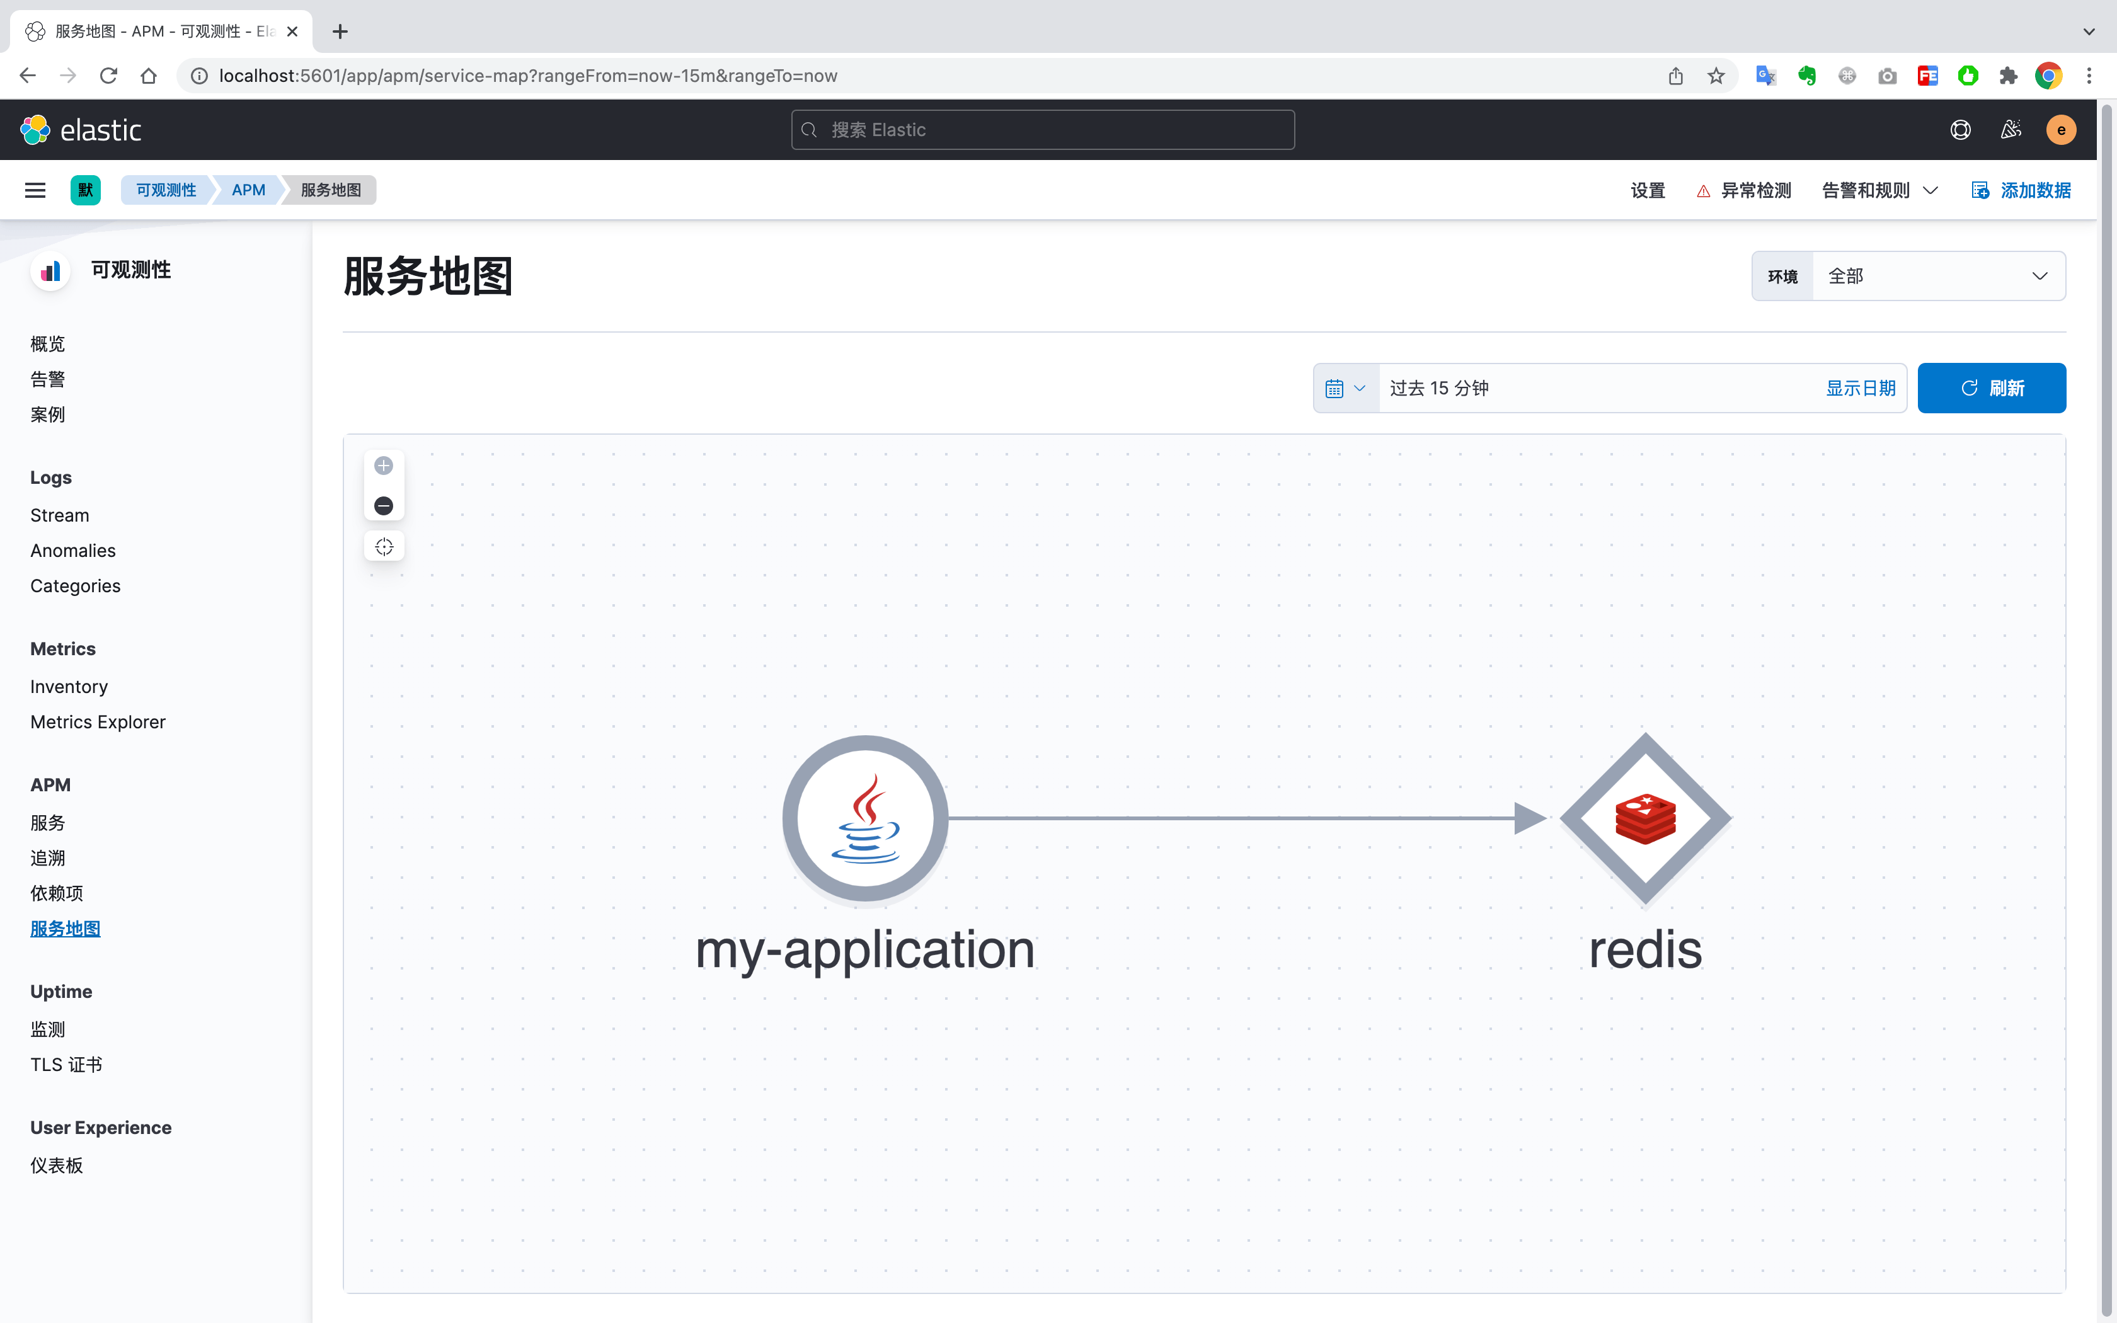
Task: Open the tab search chevron in Chrome
Action: pos(2089,31)
